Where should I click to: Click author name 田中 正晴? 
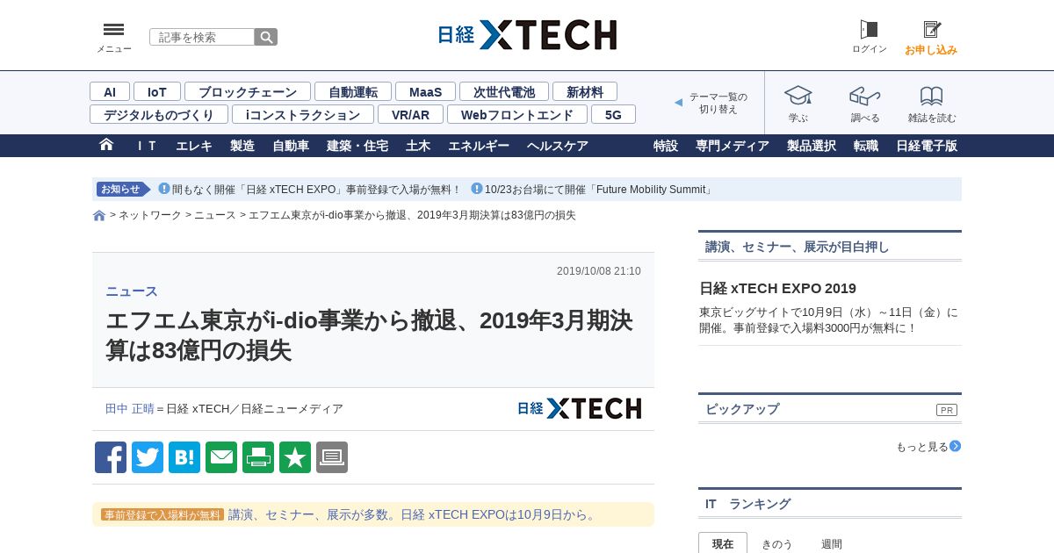(129, 408)
